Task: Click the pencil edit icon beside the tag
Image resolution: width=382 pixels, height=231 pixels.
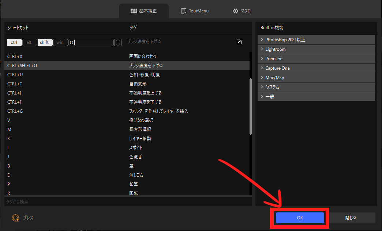Action: (239, 42)
